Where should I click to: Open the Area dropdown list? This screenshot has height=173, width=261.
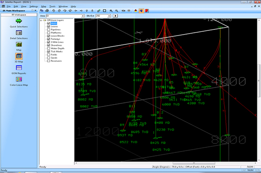point(83,16)
